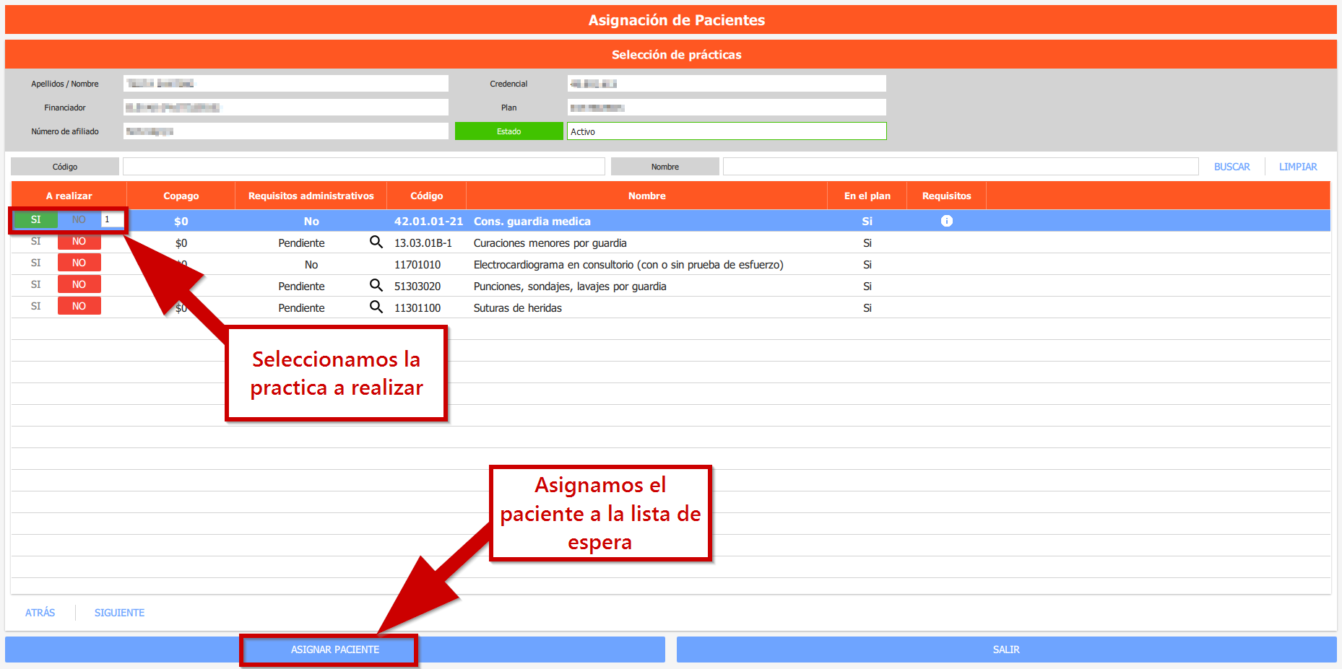The image size is (1342, 669).
Task: Click the Código search input field
Action: point(363,167)
